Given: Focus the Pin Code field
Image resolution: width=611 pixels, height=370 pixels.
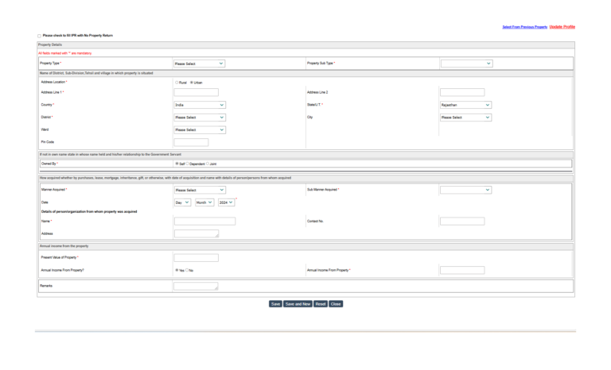Looking at the screenshot, I should tap(191, 142).
